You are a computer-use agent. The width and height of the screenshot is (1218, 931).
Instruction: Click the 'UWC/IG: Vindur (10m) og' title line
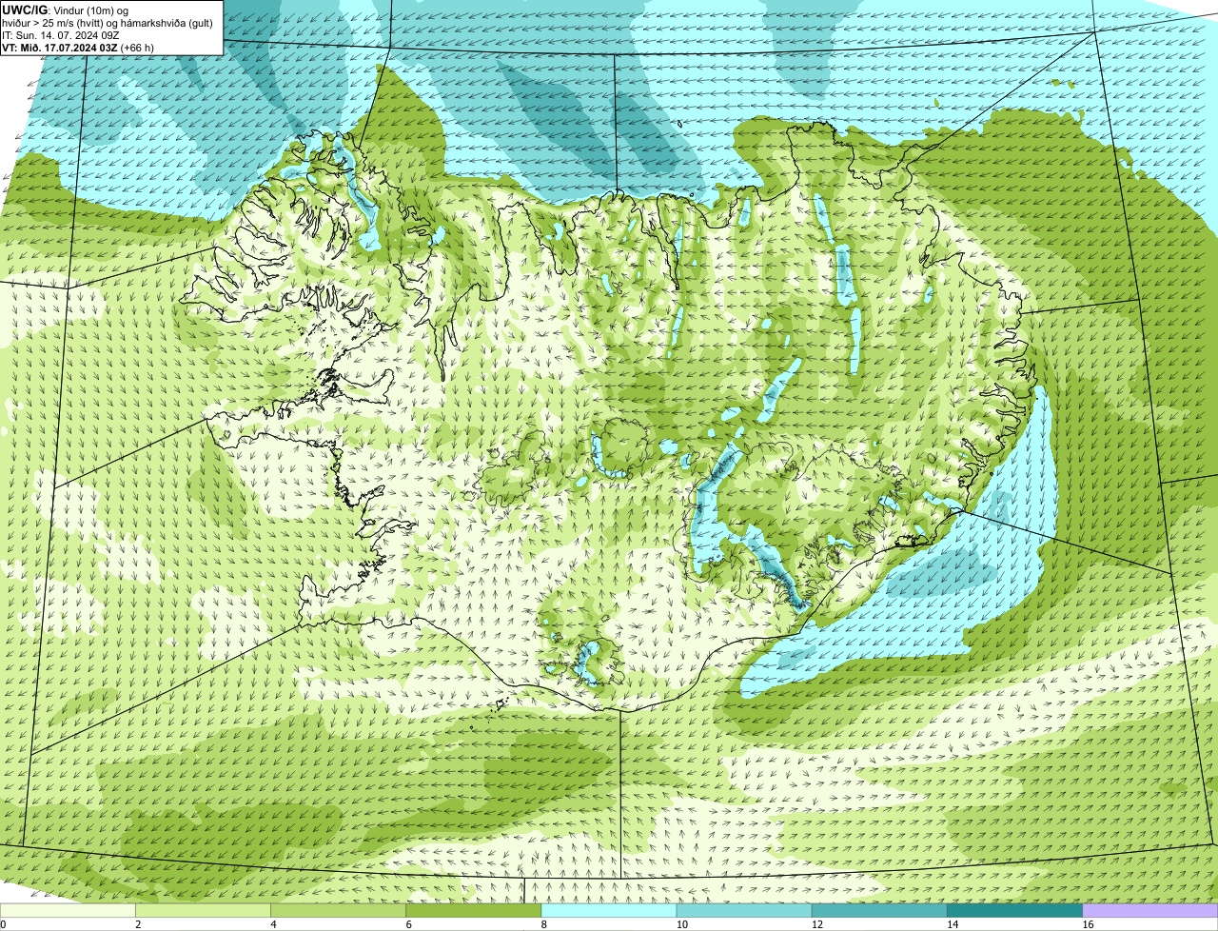pos(66,10)
